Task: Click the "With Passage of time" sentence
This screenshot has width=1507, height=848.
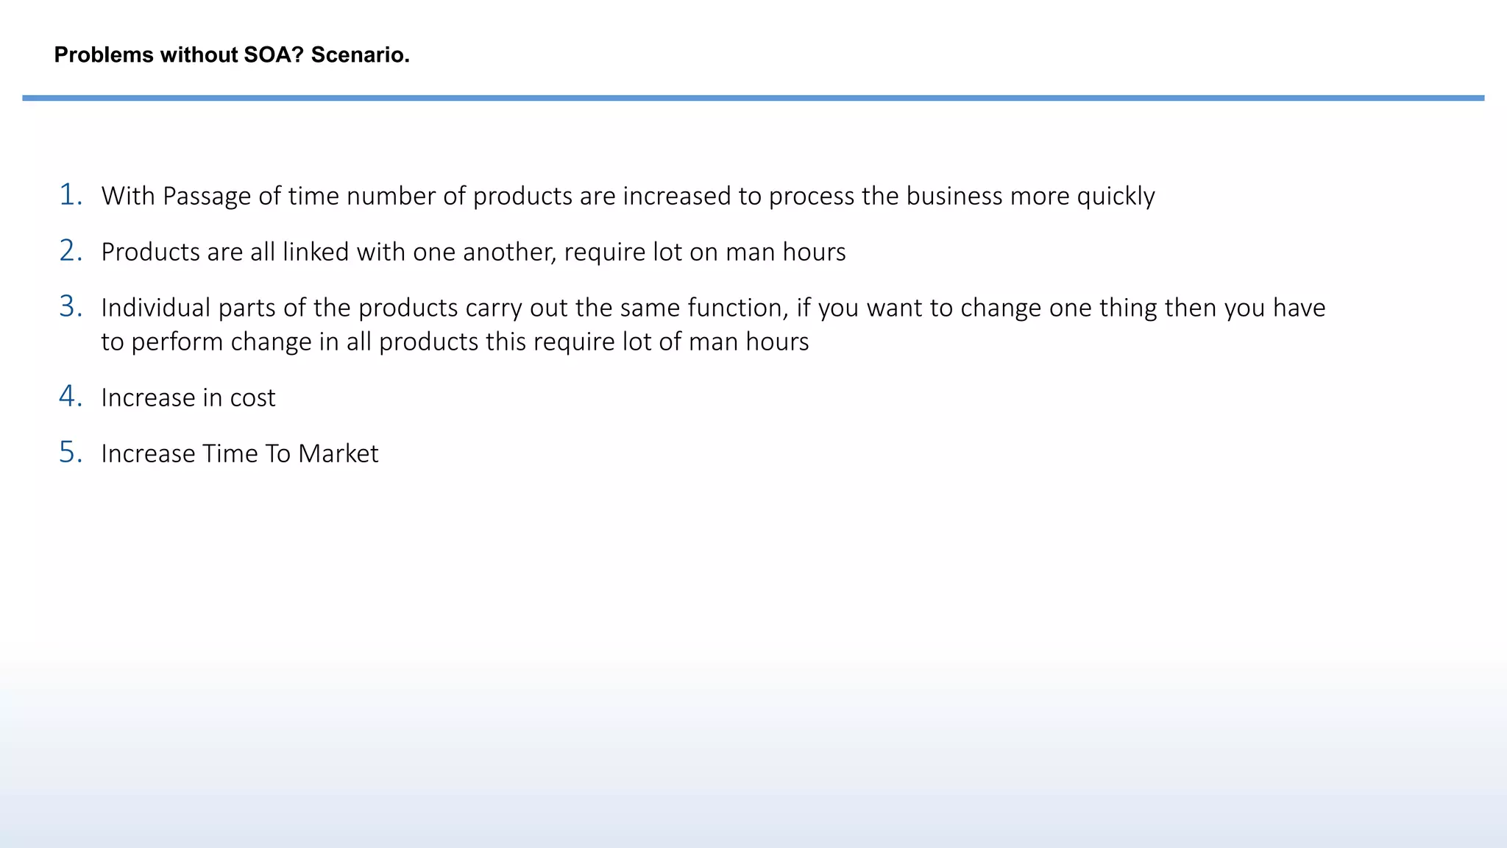Action: [x=628, y=196]
